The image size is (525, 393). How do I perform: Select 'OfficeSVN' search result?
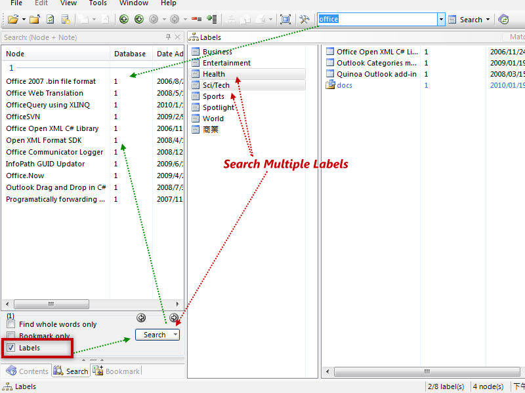(x=23, y=117)
